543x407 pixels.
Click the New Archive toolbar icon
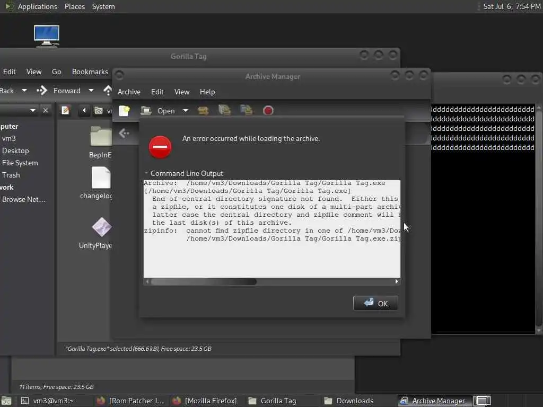point(124,111)
